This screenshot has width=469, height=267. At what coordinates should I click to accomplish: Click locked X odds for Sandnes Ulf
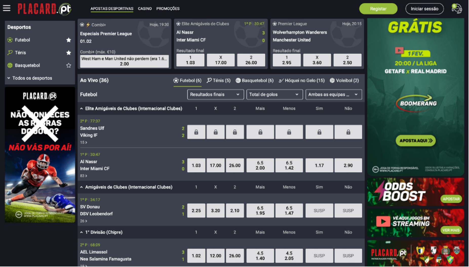tap(216, 132)
